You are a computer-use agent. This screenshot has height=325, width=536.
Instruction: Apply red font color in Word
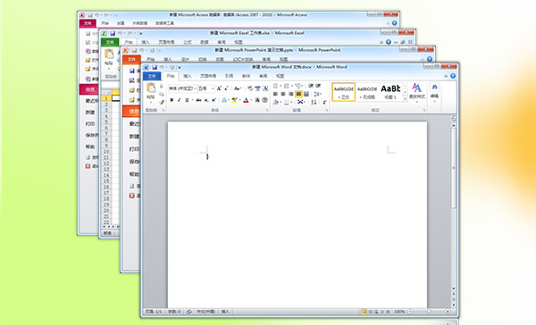coord(246,100)
